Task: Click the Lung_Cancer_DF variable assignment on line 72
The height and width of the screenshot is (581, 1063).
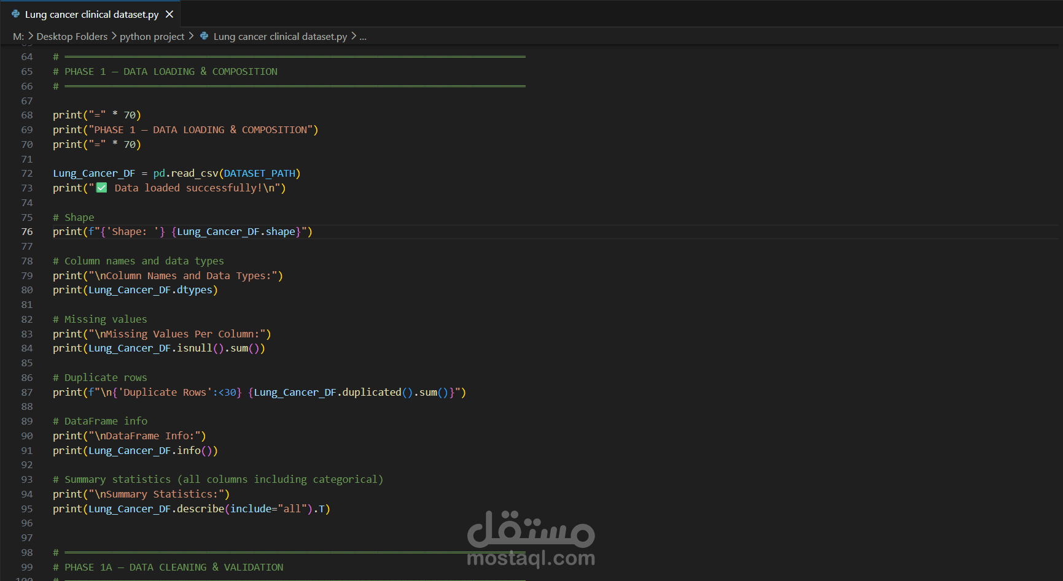Action: 94,174
